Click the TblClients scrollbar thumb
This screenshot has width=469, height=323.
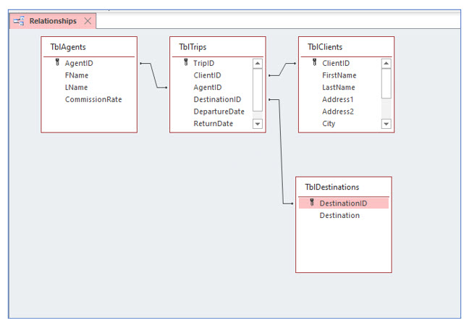coord(386,83)
